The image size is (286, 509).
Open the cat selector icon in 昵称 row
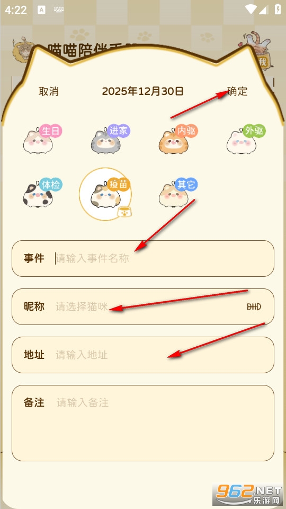[254, 307]
